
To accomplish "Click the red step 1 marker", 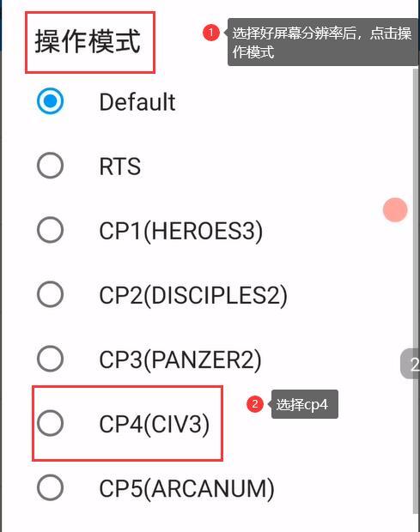I will point(210,33).
